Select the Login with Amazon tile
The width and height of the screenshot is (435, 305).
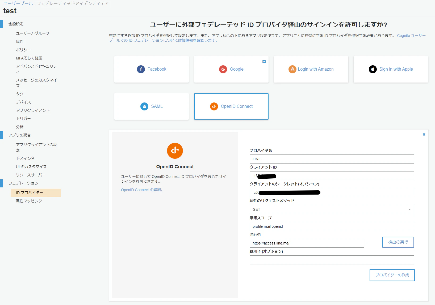tap(311, 69)
